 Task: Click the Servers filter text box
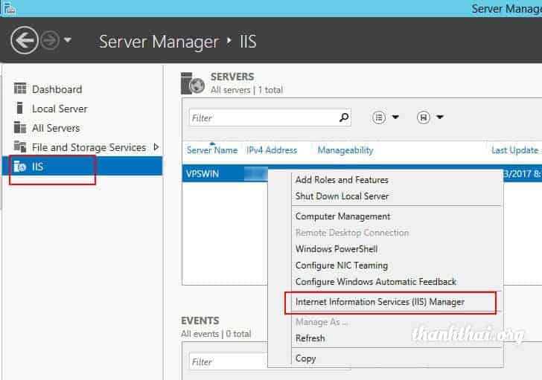261,117
